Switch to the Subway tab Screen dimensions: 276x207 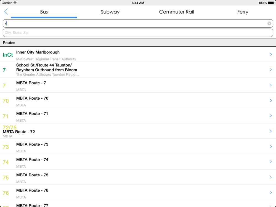coord(110,12)
